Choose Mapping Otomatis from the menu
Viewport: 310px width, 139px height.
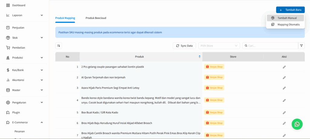pos(285,25)
